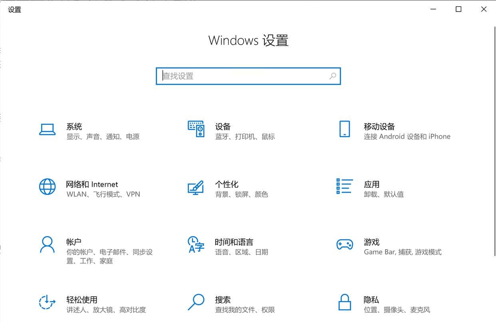Click the Game Bar, 捕获, 游戏模式 description
496x323 pixels.
click(x=403, y=252)
